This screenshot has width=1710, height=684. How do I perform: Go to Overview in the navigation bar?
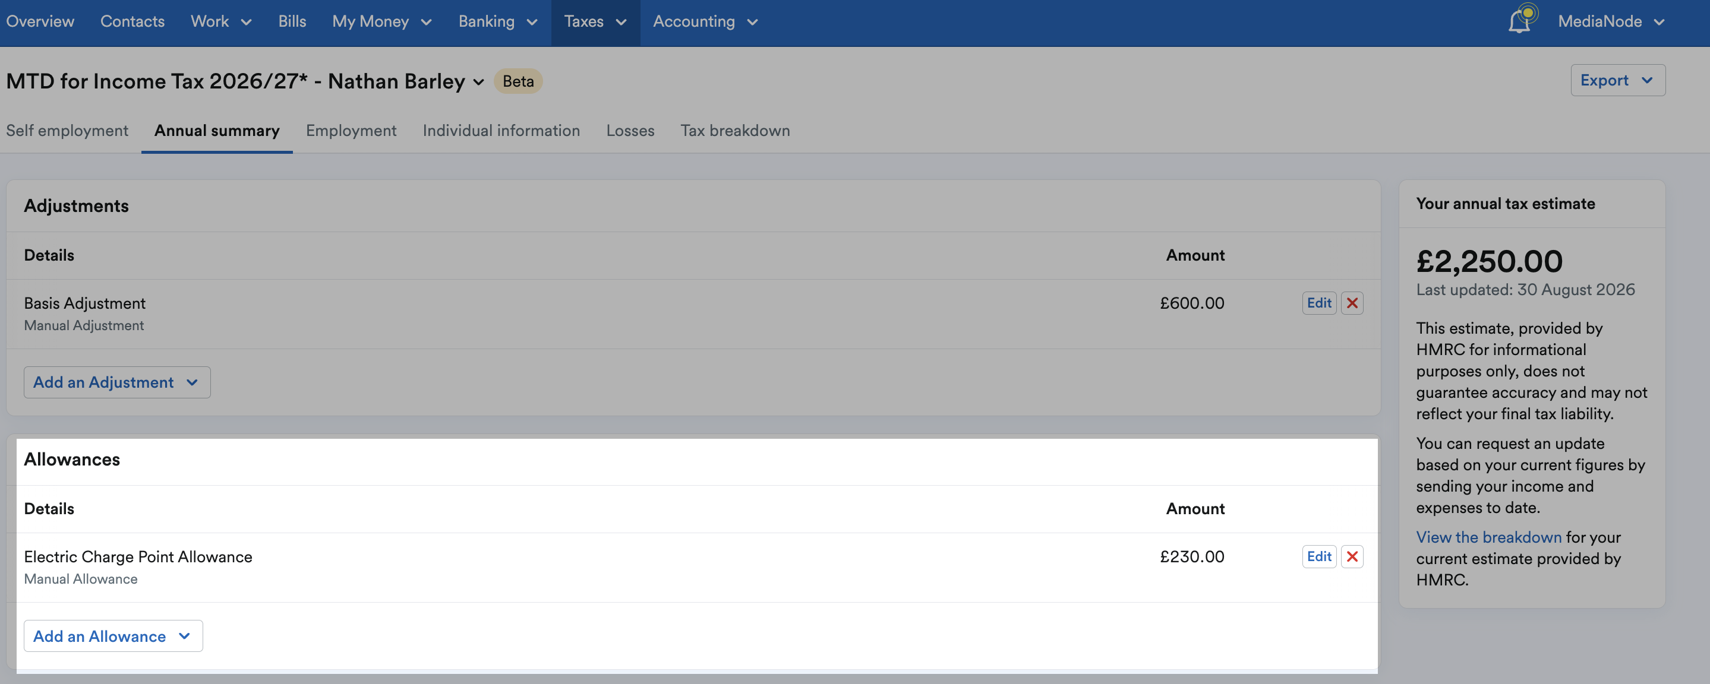[x=40, y=22]
